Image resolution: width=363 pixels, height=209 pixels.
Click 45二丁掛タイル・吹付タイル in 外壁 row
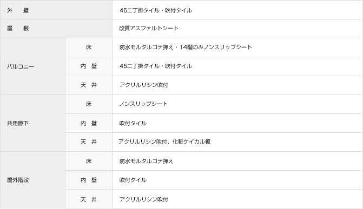point(156,10)
